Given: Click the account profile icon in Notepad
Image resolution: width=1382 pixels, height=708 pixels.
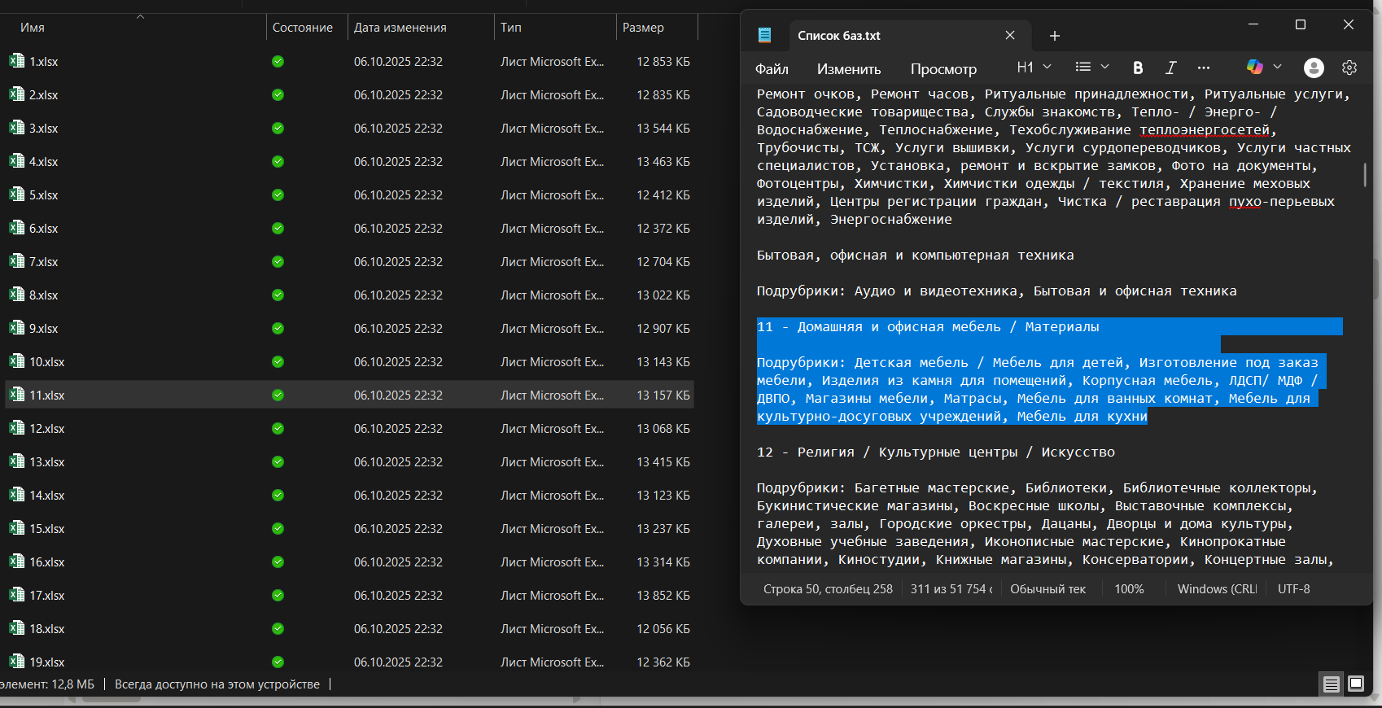Looking at the screenshot, I should tap(1314, 68).
